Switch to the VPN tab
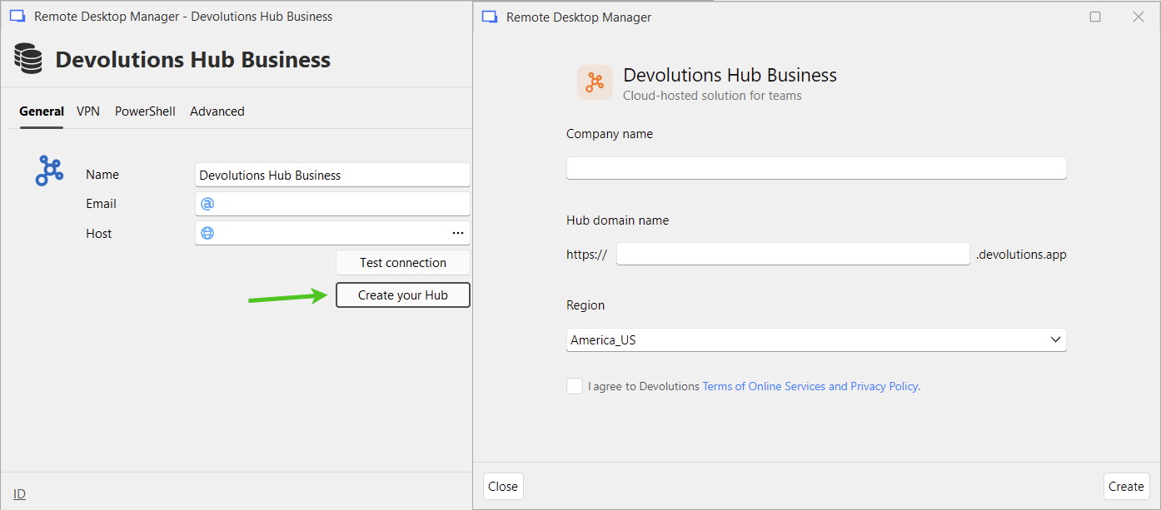1161x510 pixels. click(88, 111)
